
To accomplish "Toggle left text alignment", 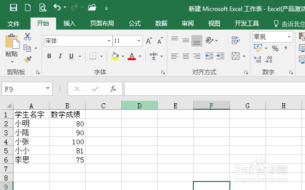I will [x=175, y=56].
